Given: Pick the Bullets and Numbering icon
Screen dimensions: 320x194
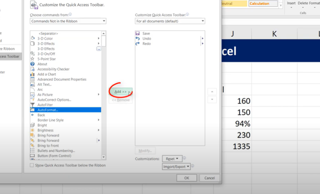Looking at the screenshot, I should (32, 150).
